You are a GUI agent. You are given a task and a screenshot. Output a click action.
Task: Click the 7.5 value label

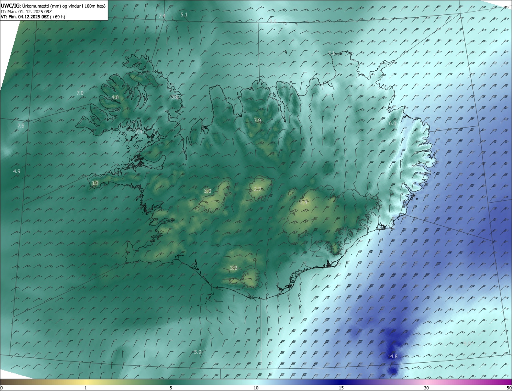(x=21, y=126)
